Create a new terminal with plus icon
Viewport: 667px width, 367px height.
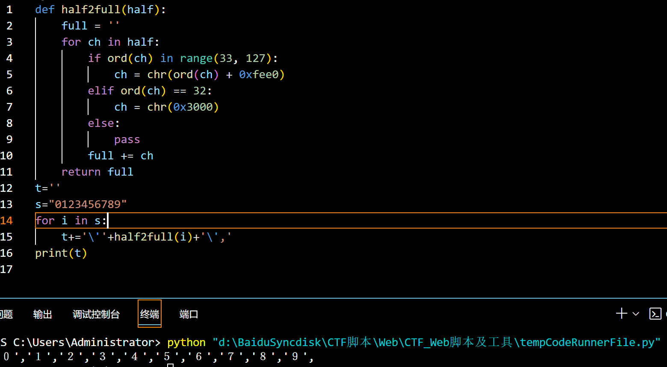click(621, 314)
